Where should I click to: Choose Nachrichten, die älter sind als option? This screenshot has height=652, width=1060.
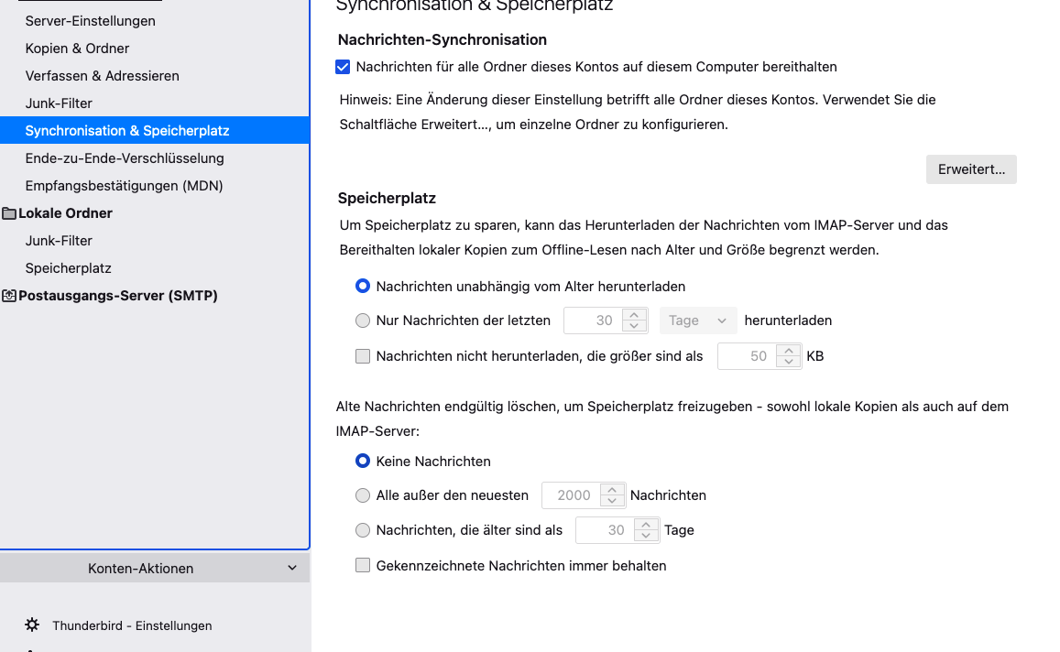coord(363,530)
